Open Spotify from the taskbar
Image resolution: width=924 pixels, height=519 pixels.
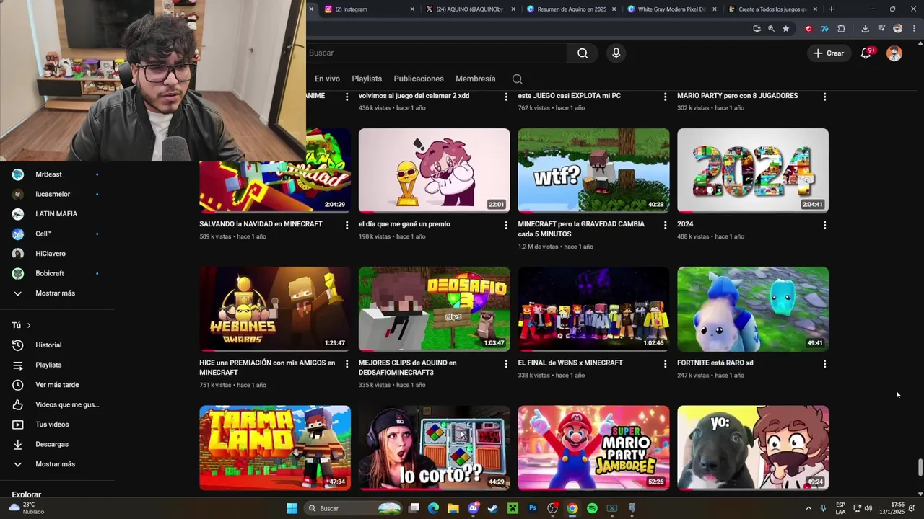pyautogui.click(x=592, y=508)
